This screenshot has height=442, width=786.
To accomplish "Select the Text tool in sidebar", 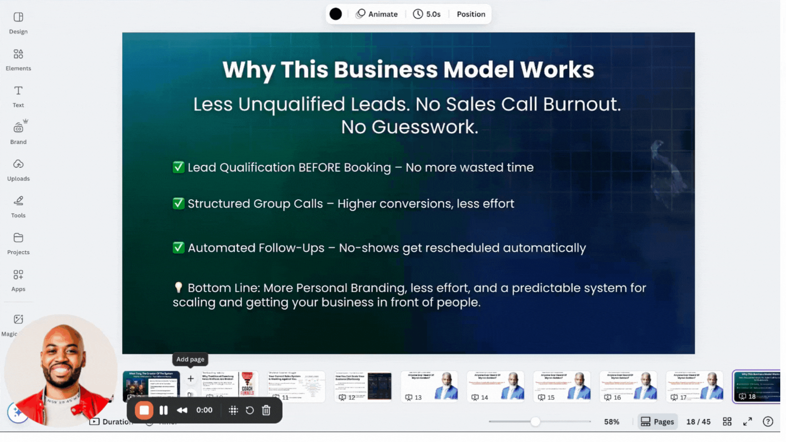I will [18, 97].
